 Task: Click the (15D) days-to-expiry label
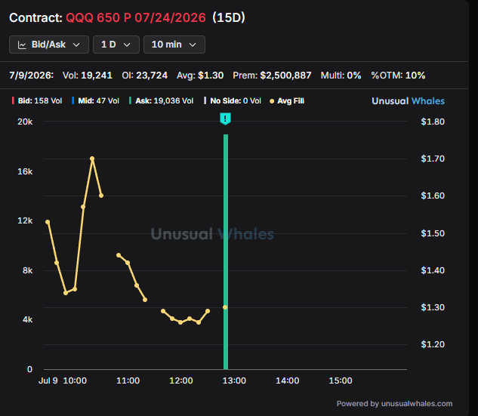[229, 17]
